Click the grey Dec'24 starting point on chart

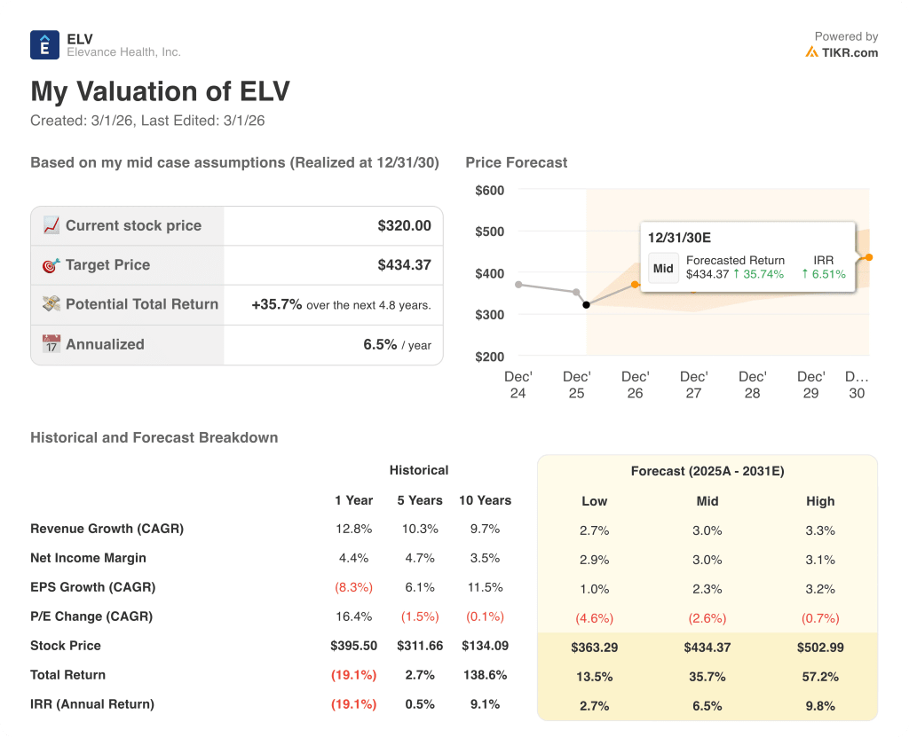(518, 285)
